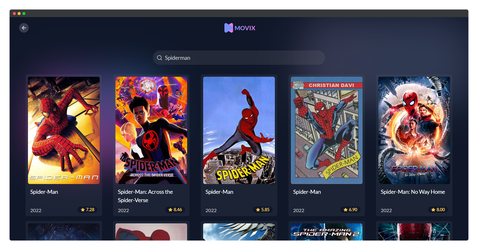
Task: Click 2022 year under No Way Home
Action: [x=386, y=211]
